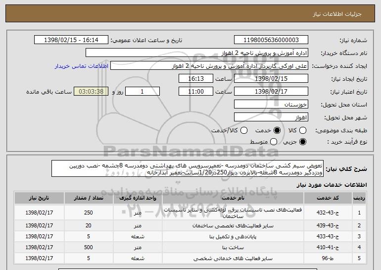
Task: Click the first row's electrical installation service name
Action: 233,213
